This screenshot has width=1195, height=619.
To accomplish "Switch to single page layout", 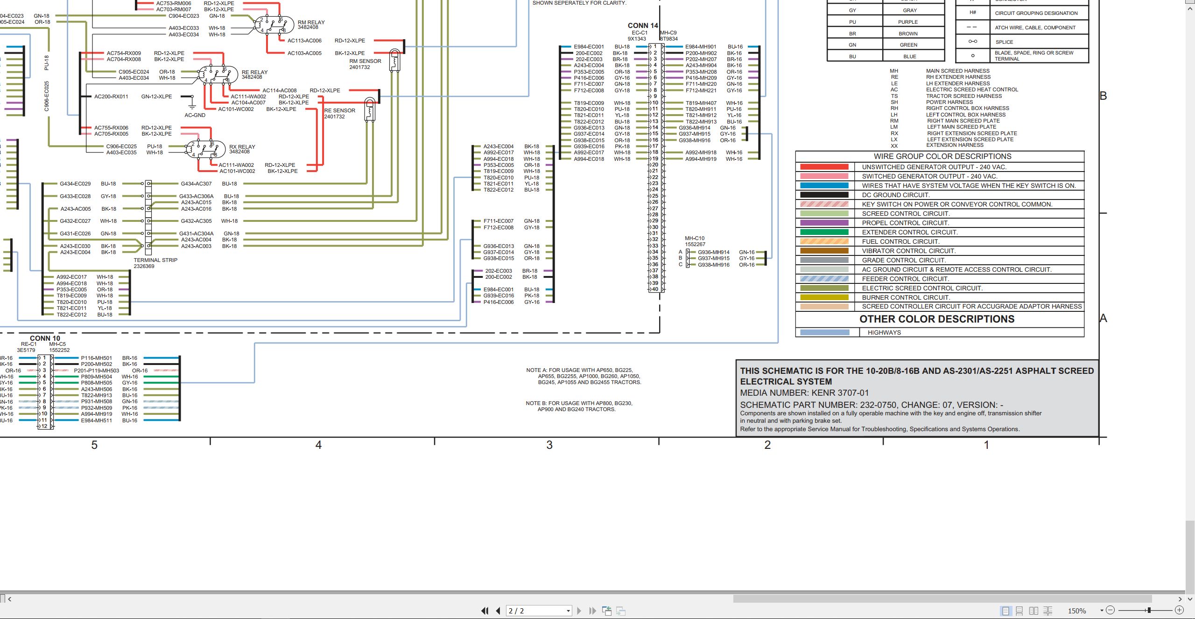I will click(1005, 611).
